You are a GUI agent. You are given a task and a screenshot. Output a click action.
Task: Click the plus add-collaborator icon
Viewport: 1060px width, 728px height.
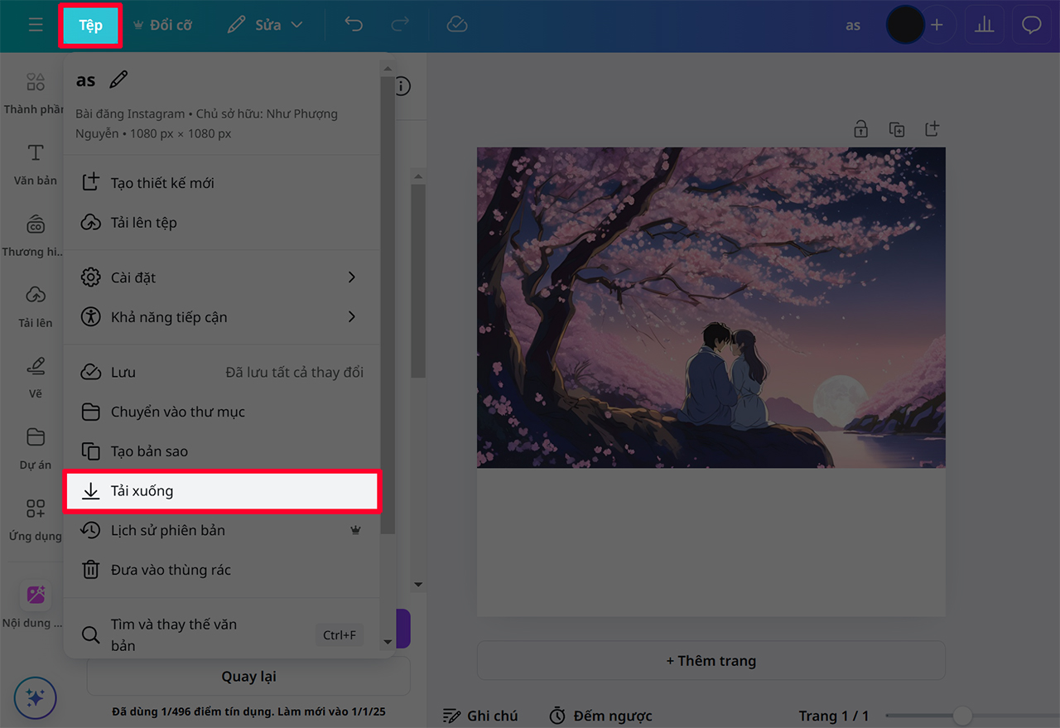[937, 25]
